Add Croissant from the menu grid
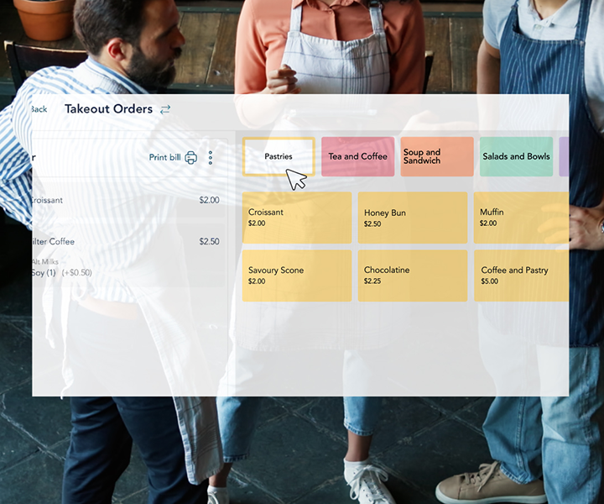The width and height of the screenshot is (604, 504). (x=296, y=218)
